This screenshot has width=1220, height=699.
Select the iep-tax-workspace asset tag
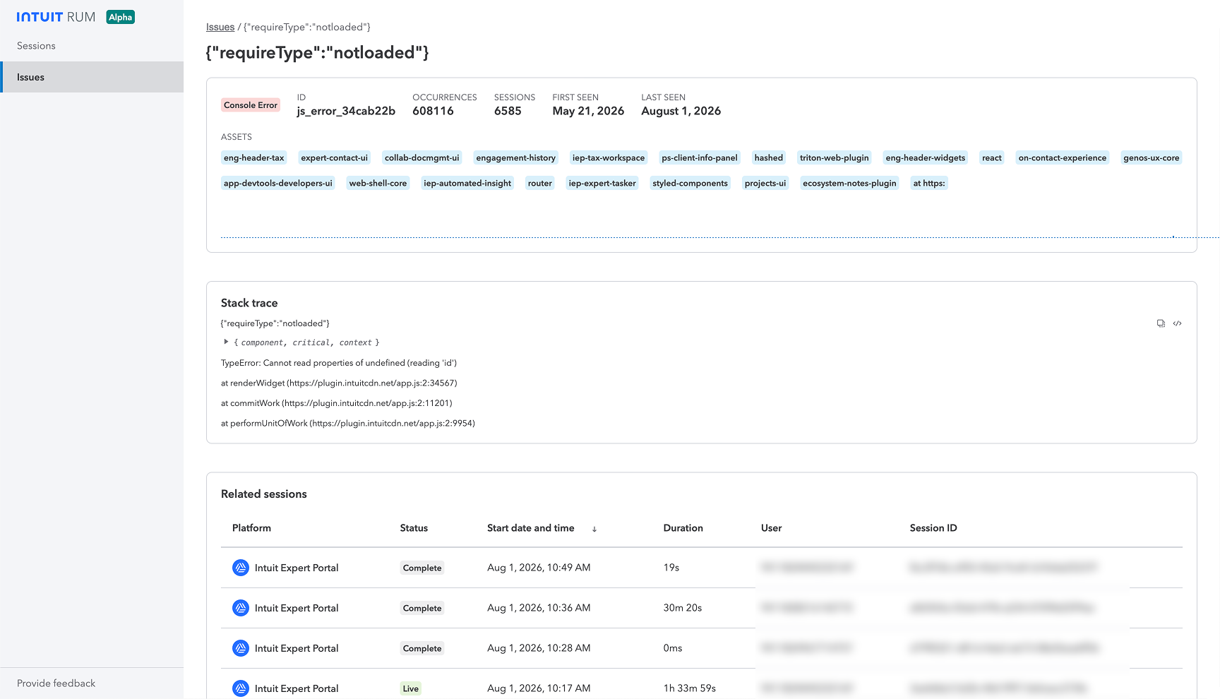click(x=609, y=158)
